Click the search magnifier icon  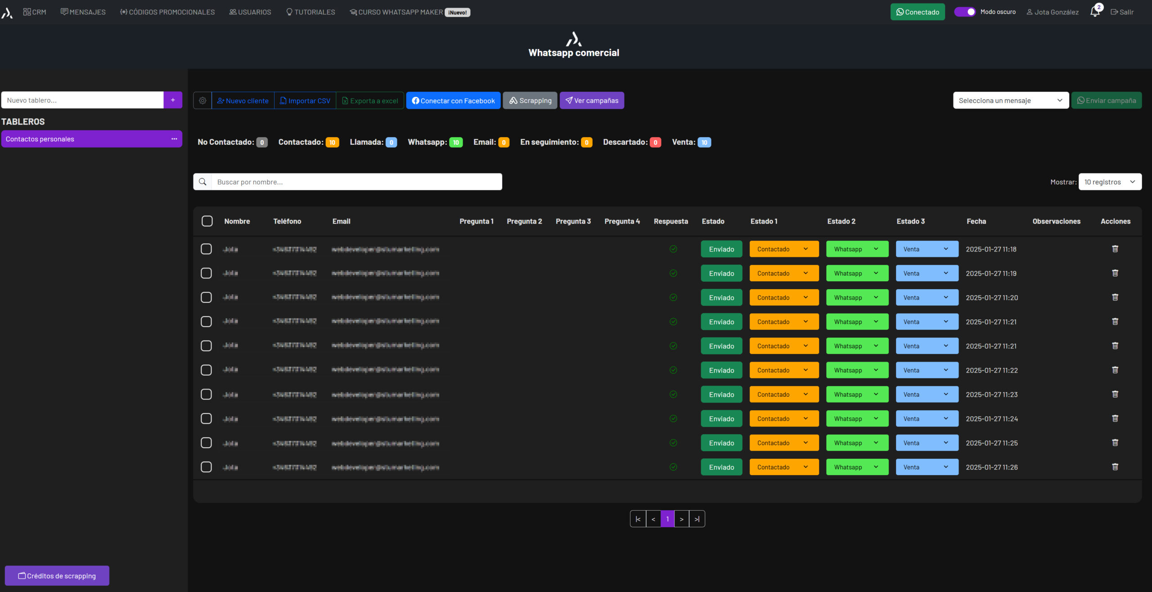(x=202, y=182)
